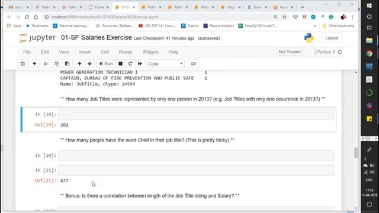The height and width of the screenshot is (213, 379).
Task: Open Chrome from Windows taskbar
Action: point(369,53)
